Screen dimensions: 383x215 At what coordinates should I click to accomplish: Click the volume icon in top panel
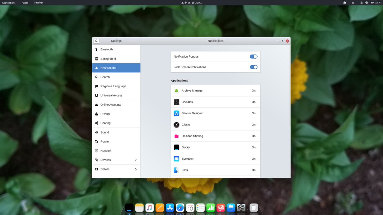(367, 3)
